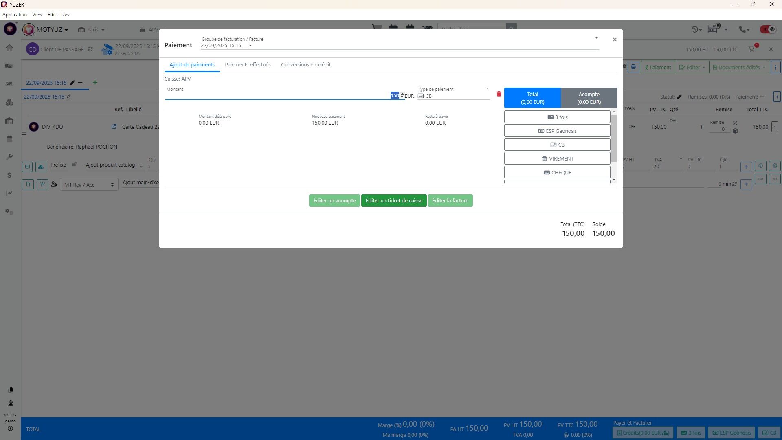Click Éditer un ticket de caisse button
This screenshot has width=782, height=440.
click(393, 200)
